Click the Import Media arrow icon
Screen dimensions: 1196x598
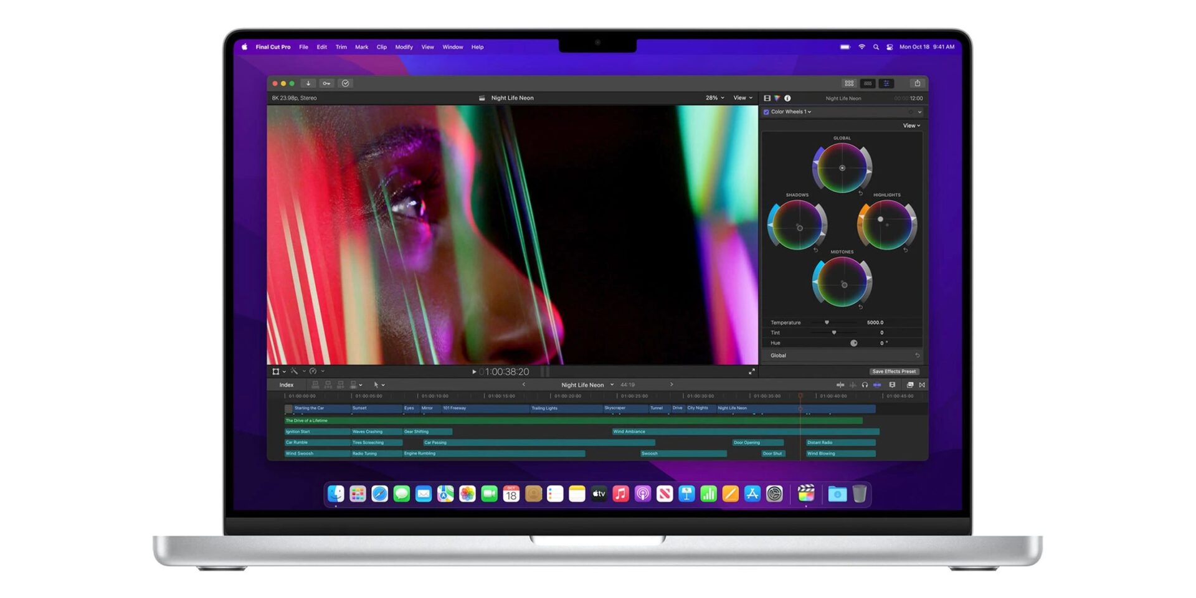(x=308, y=83)
